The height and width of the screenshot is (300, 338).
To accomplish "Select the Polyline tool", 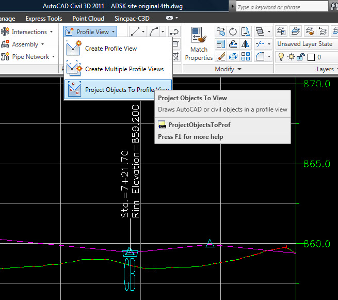I will coord(174,31).
